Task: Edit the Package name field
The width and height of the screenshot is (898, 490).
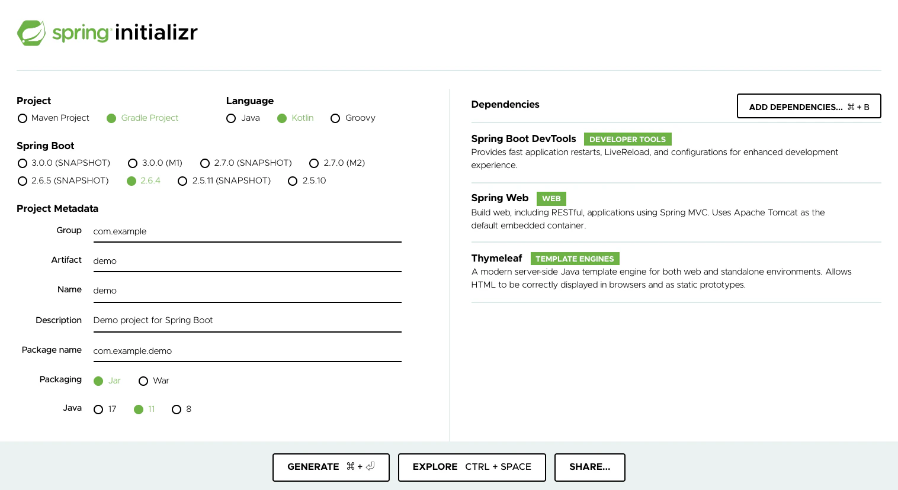Action: (x=247, y=351)
